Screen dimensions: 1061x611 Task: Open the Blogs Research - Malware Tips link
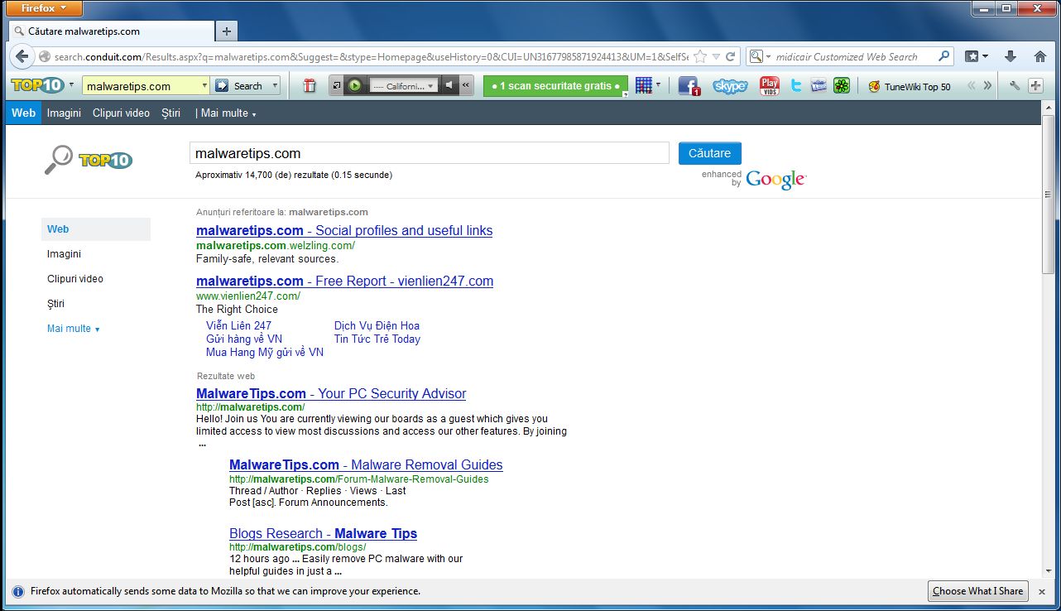click(323, 533)
